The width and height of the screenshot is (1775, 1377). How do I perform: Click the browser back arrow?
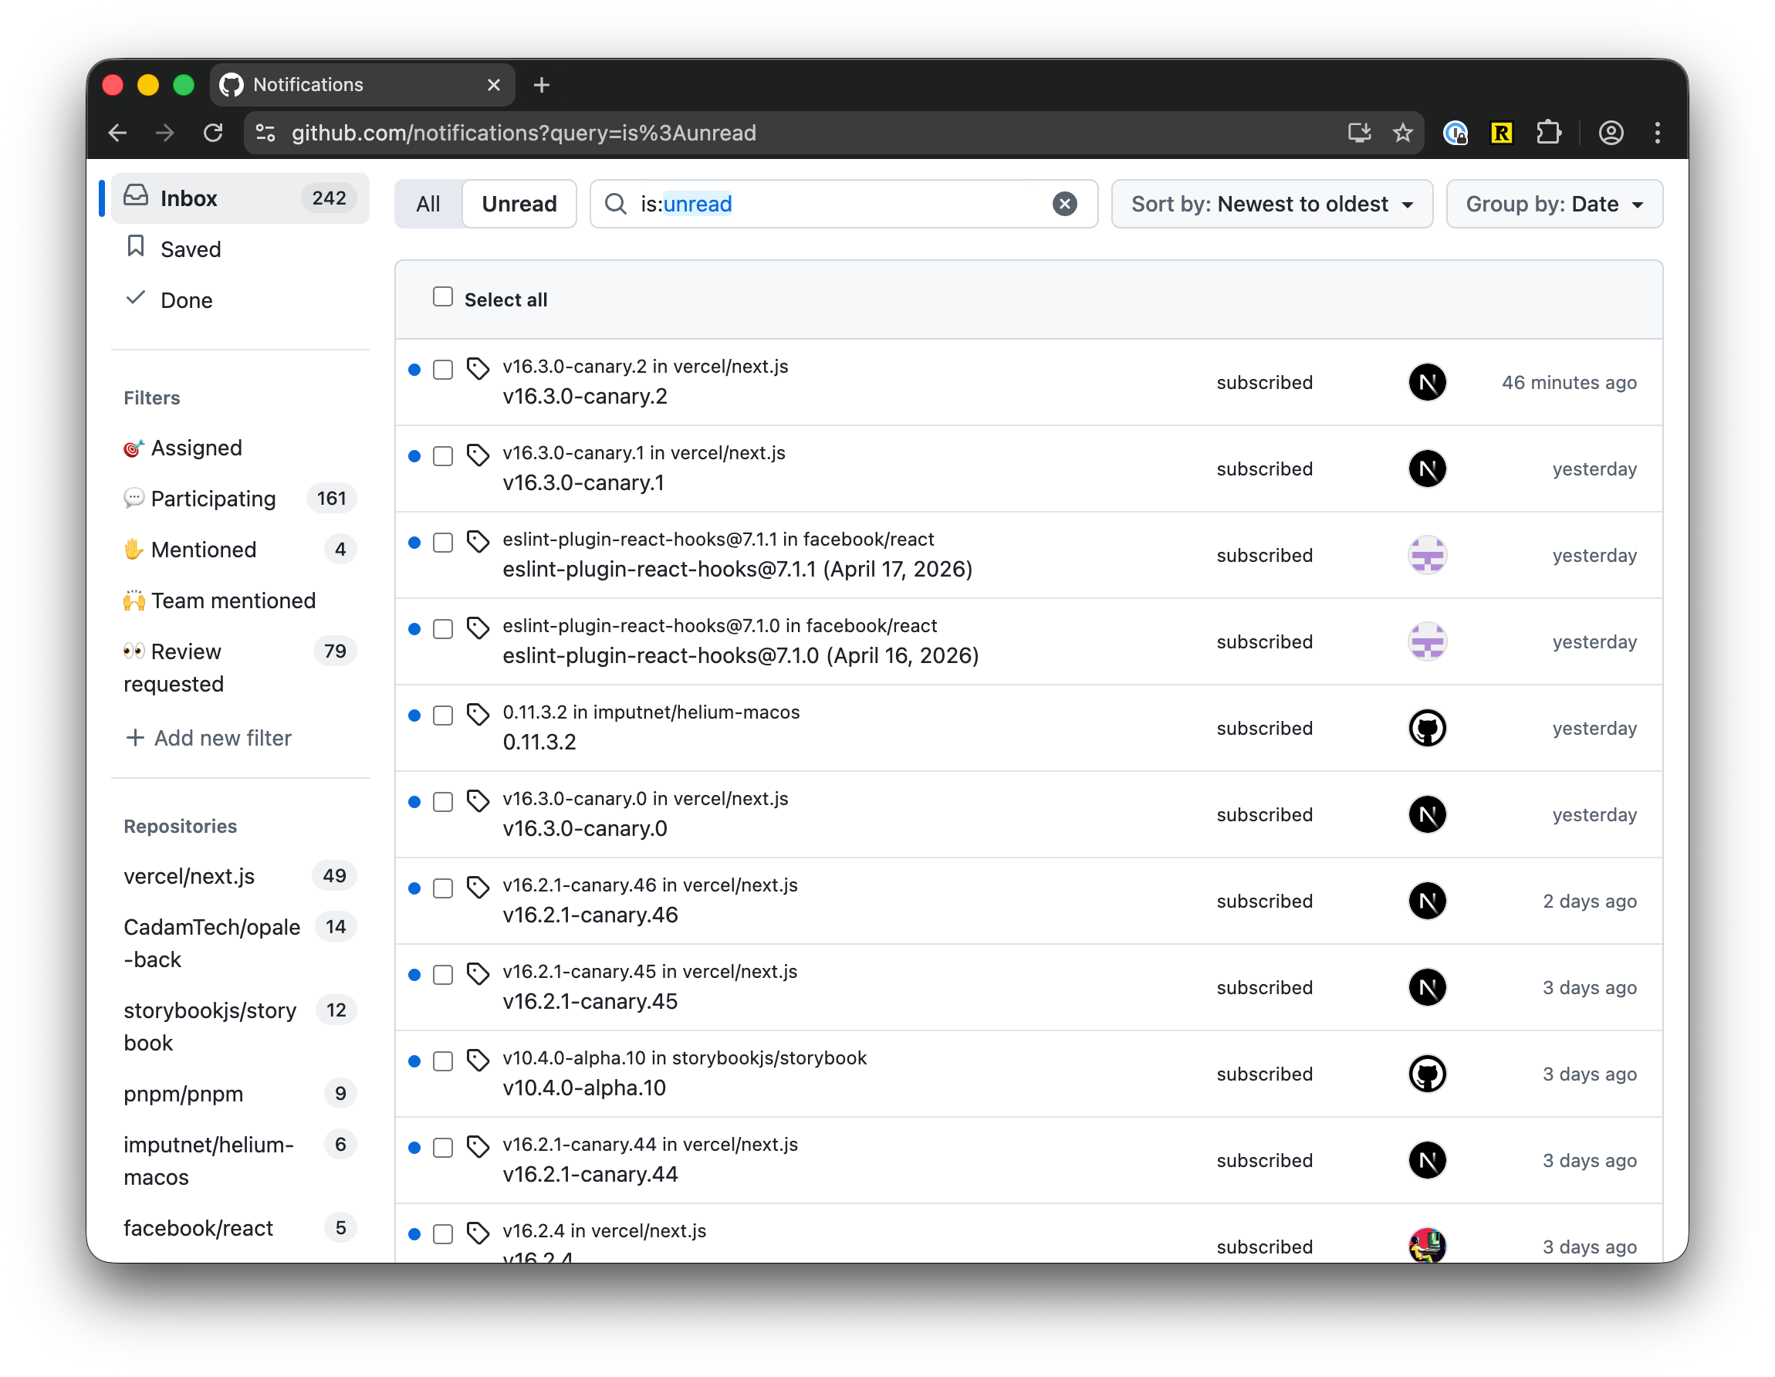[x=118, y=133]
